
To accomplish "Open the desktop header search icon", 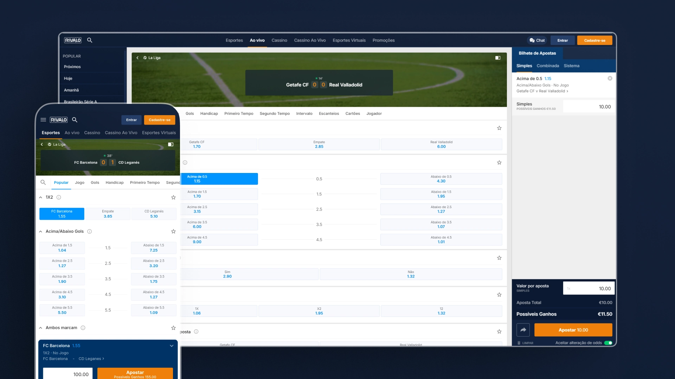I will tap(90, 40).
